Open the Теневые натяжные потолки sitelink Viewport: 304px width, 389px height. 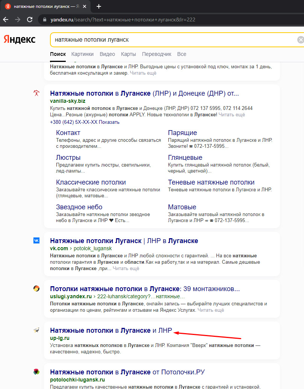(x=211, y=182)
